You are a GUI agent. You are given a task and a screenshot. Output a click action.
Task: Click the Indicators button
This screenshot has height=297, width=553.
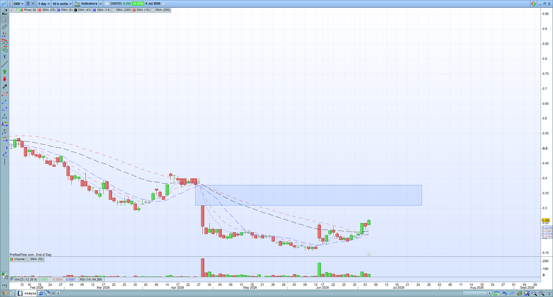[x=86, y=4]
